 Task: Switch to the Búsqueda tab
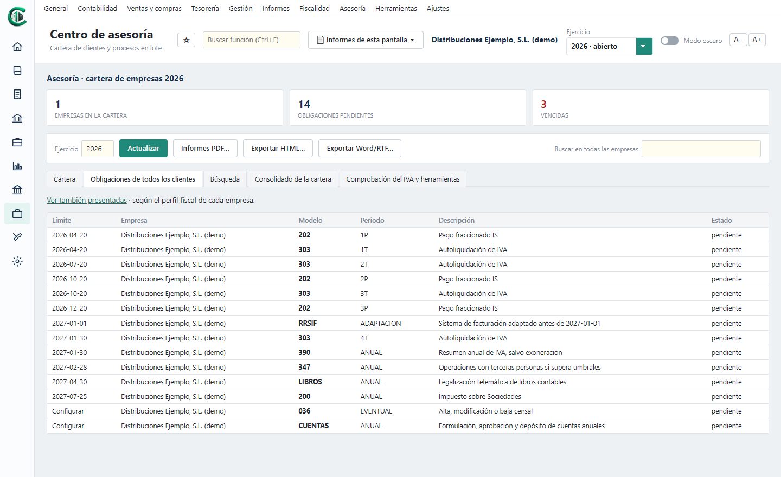(225, 179)
